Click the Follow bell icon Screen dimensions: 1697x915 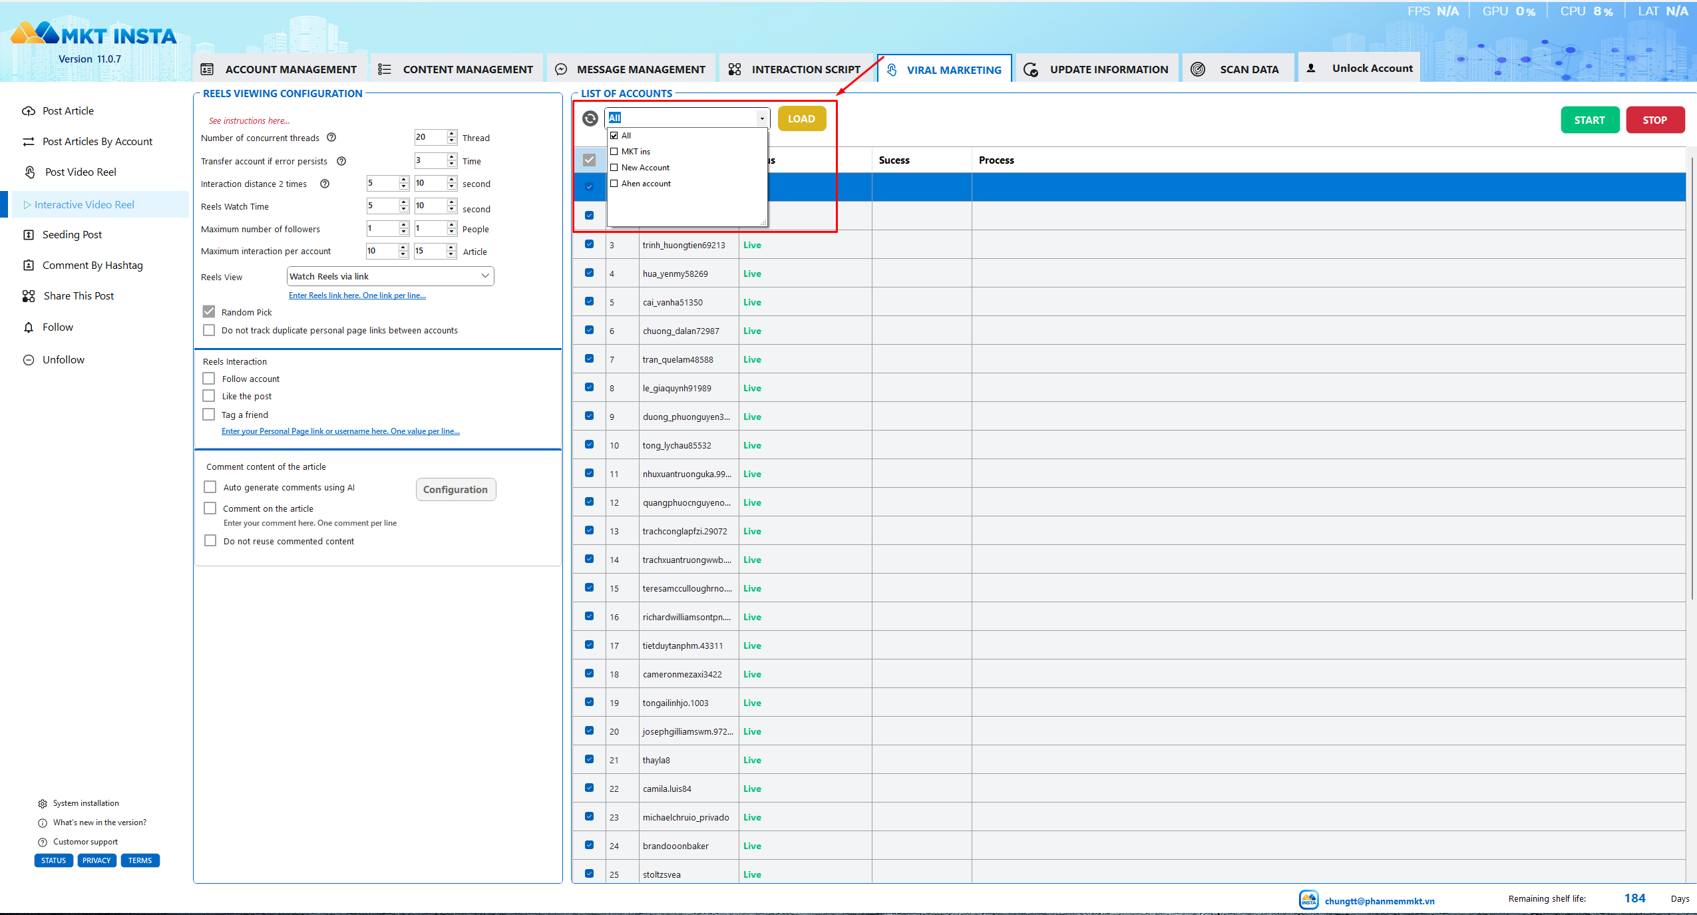pos(29,327)
